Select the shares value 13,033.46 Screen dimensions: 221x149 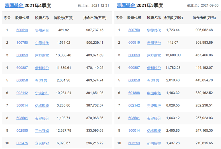pyautogui.click(x=64, y=55)
